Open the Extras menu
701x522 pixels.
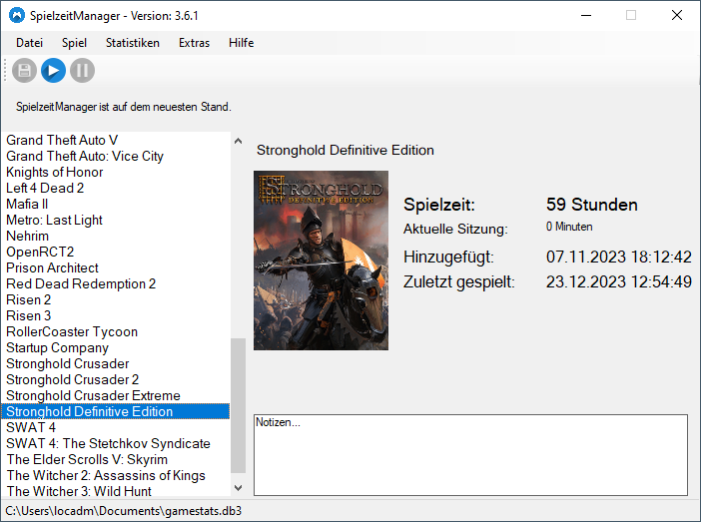click(x=194, y=43)
